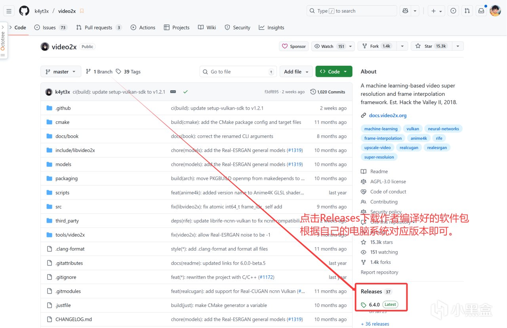Open the docs/book folder
Viewport: 507px width, 328px height.
click(67, 136)
